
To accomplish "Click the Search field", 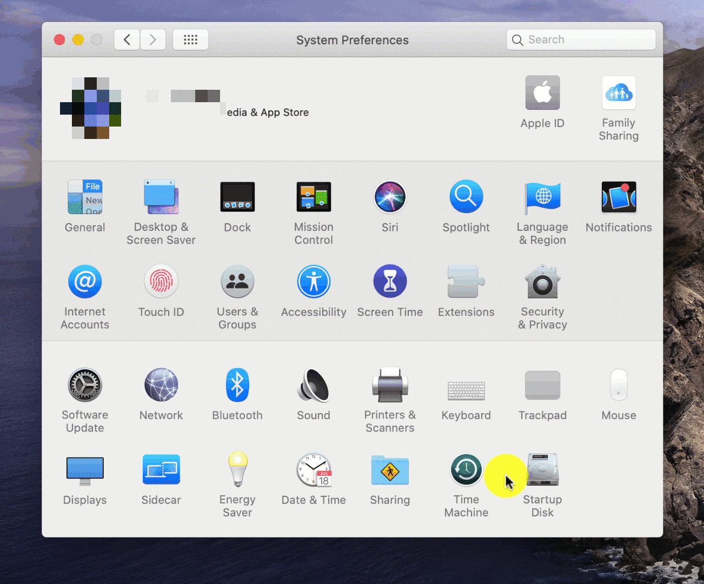I will pos(581,39).
